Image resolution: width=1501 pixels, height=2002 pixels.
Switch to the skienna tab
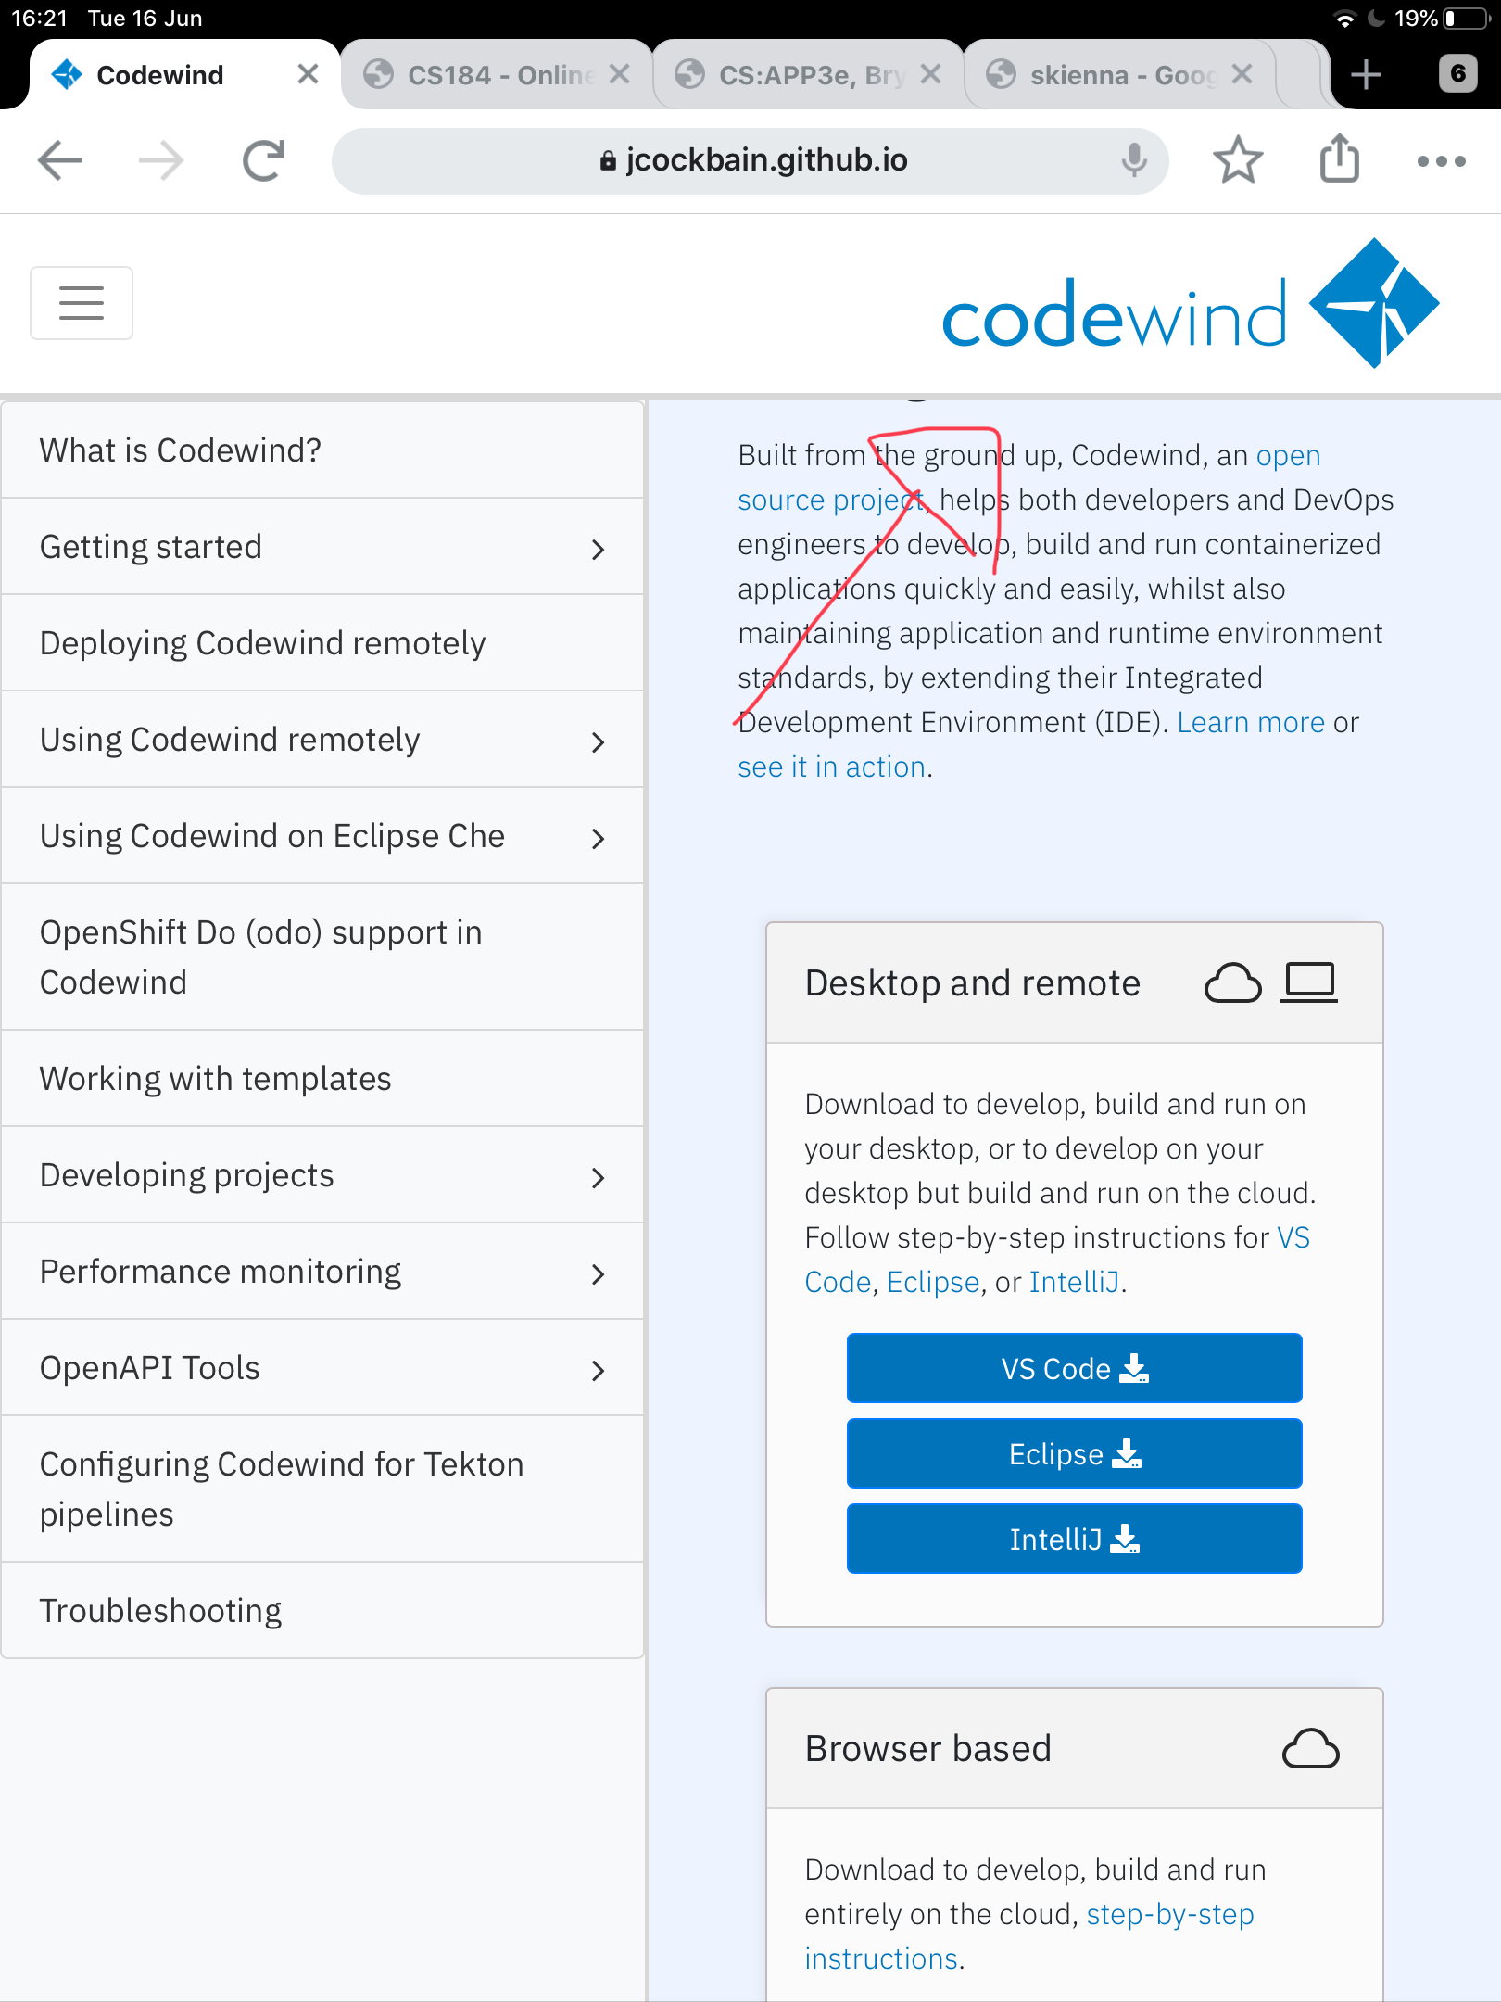click(x=1103, y=74)
